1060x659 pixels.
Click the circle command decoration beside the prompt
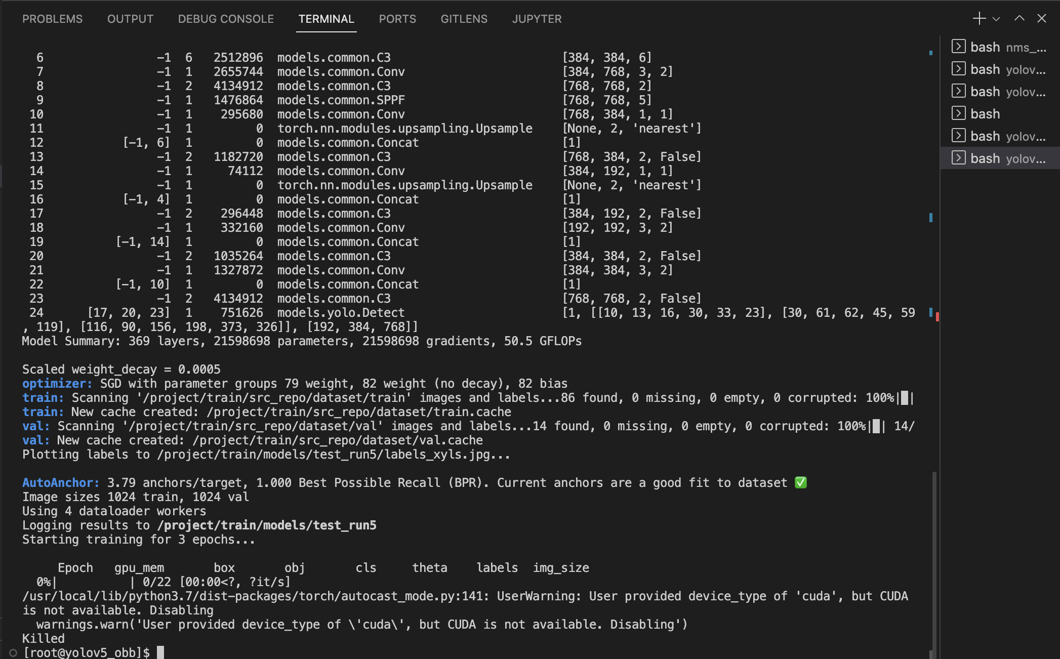pos(13,653)
